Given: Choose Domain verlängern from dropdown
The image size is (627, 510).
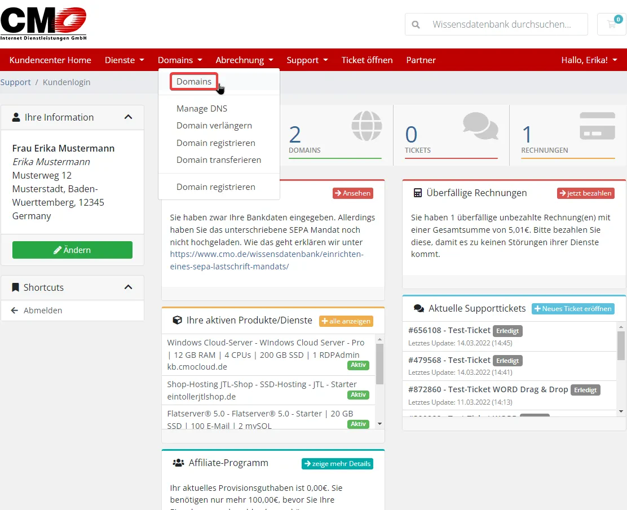Looking at the screenshot, I should click(x=214, y=126).
